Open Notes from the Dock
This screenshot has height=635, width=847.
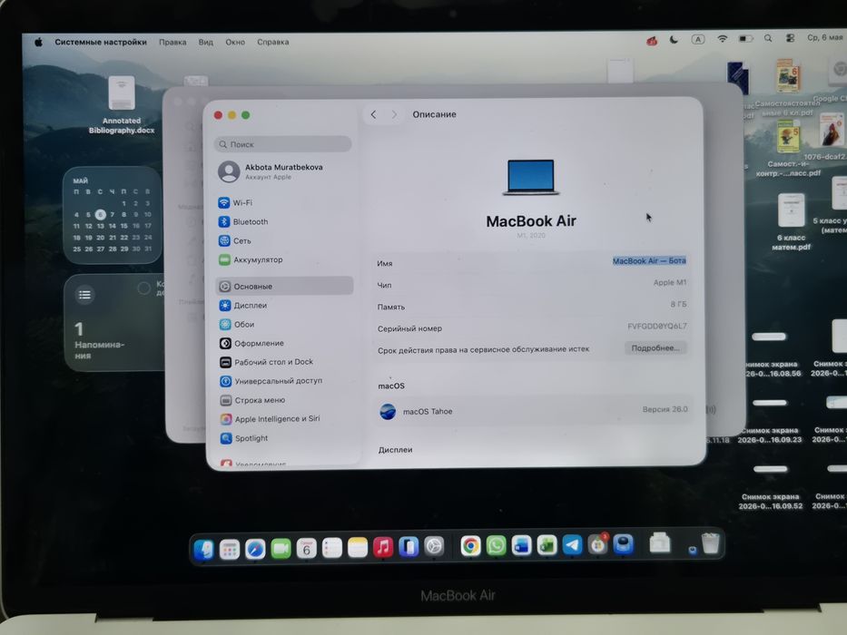click(x=358, y=548)
